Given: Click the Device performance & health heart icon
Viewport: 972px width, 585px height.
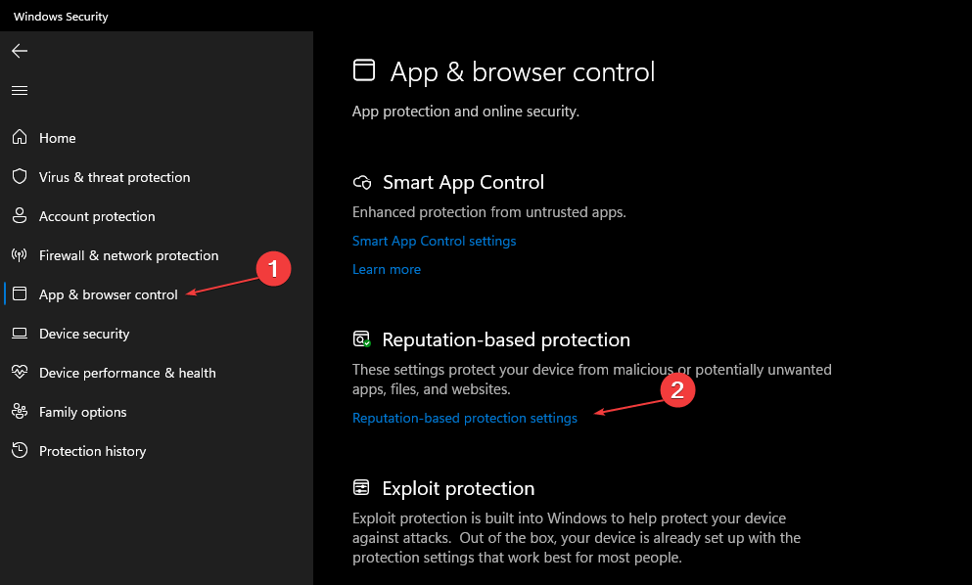Looking at the screenshot, I should [19, 372].
